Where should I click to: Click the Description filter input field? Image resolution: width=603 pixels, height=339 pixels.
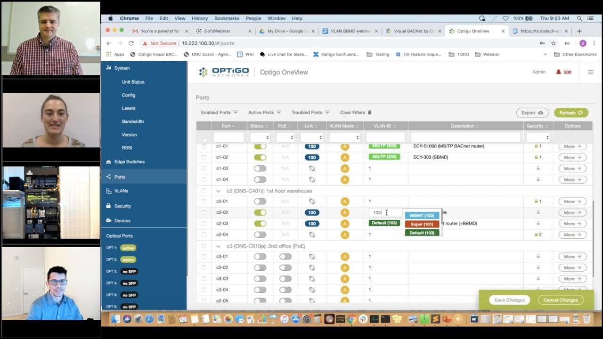pos(465,137)
